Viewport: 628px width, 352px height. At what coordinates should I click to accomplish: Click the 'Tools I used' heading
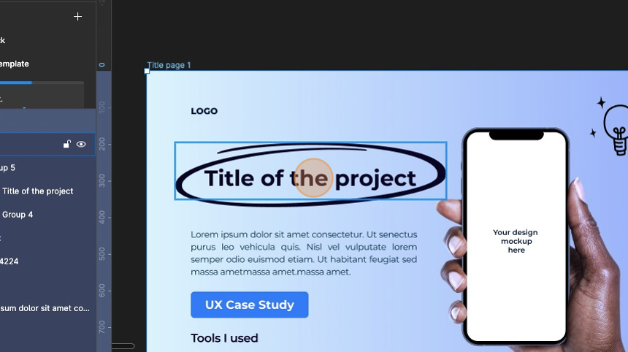click(x=224, y=338)
